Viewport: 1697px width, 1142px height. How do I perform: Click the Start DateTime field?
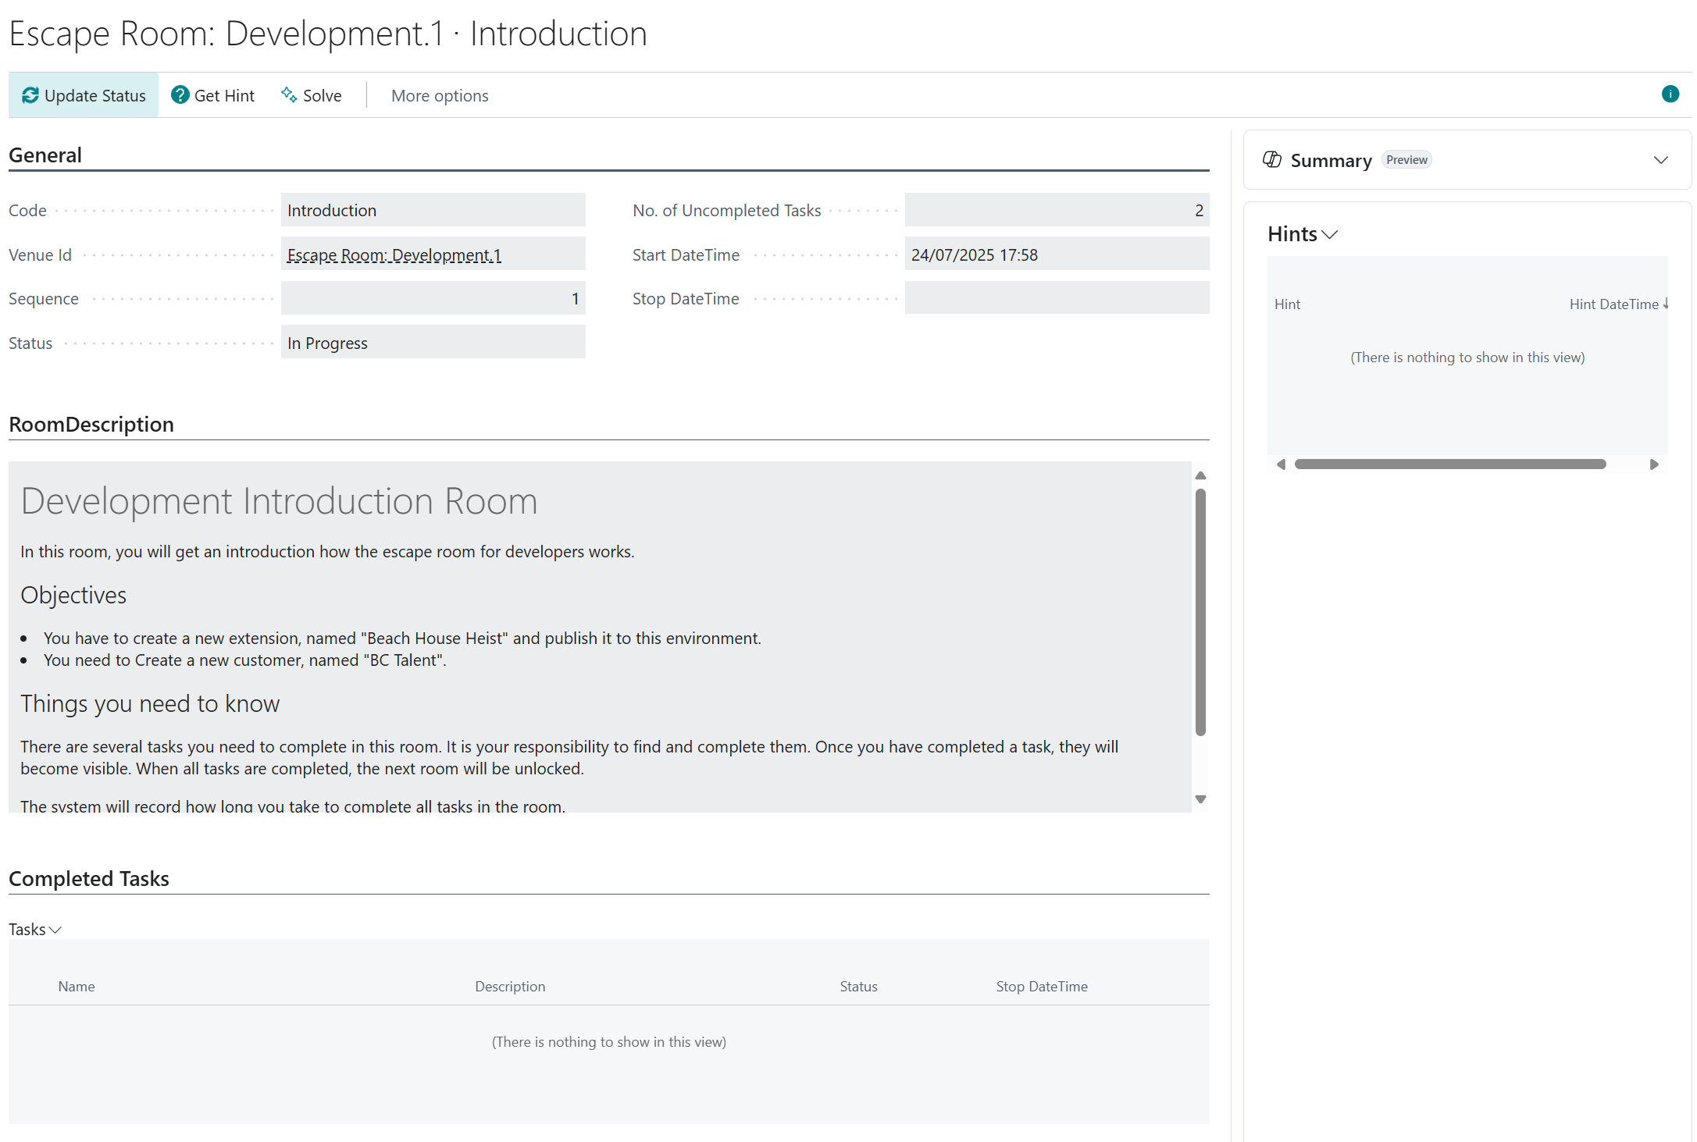pyautogui.click(x=1057, y=254)
